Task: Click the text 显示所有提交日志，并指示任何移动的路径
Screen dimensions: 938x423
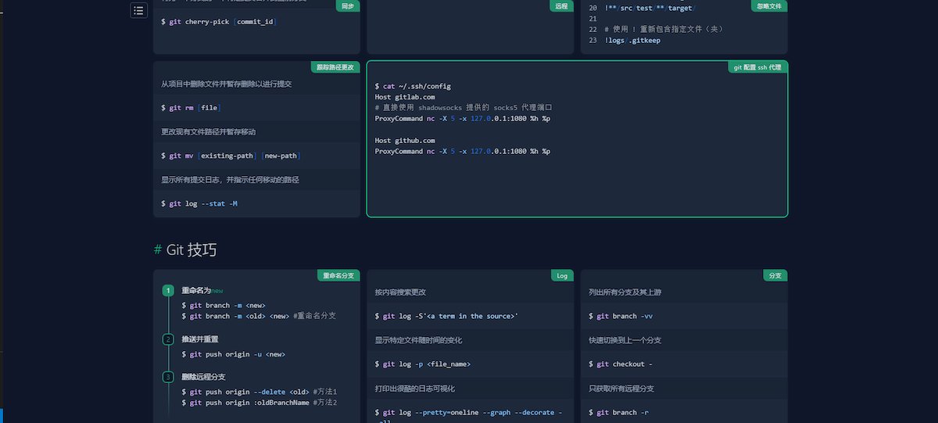Action: 231,180
